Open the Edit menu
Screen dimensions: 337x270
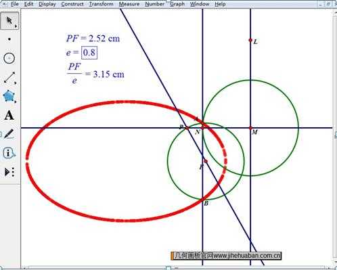point(28,4)
